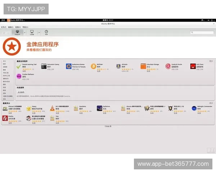Click the 'Dvorak Learning Tool' title text

tap(30, 65)
